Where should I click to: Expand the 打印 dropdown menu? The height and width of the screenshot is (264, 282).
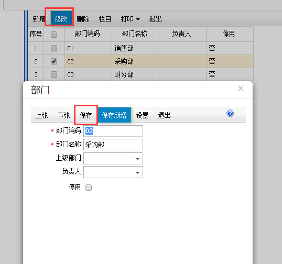coord(130,19)
